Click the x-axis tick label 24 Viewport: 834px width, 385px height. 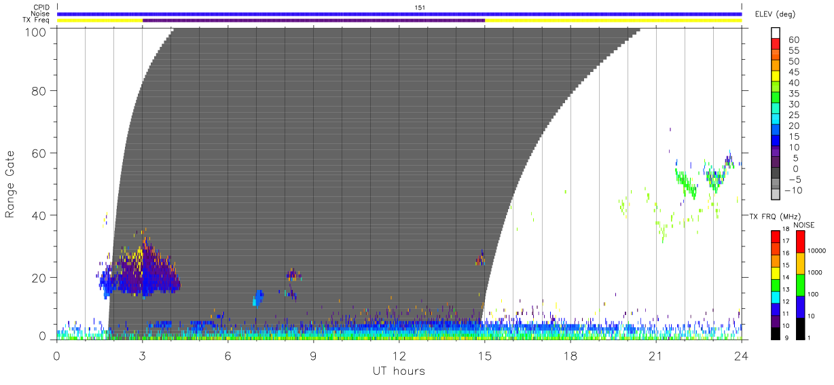pyautogui.click(x=742, y=355)
